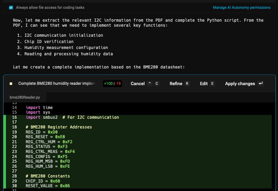Click the Refine button
The width and height of the screenshot is (278, 191).
pos(176,84)
